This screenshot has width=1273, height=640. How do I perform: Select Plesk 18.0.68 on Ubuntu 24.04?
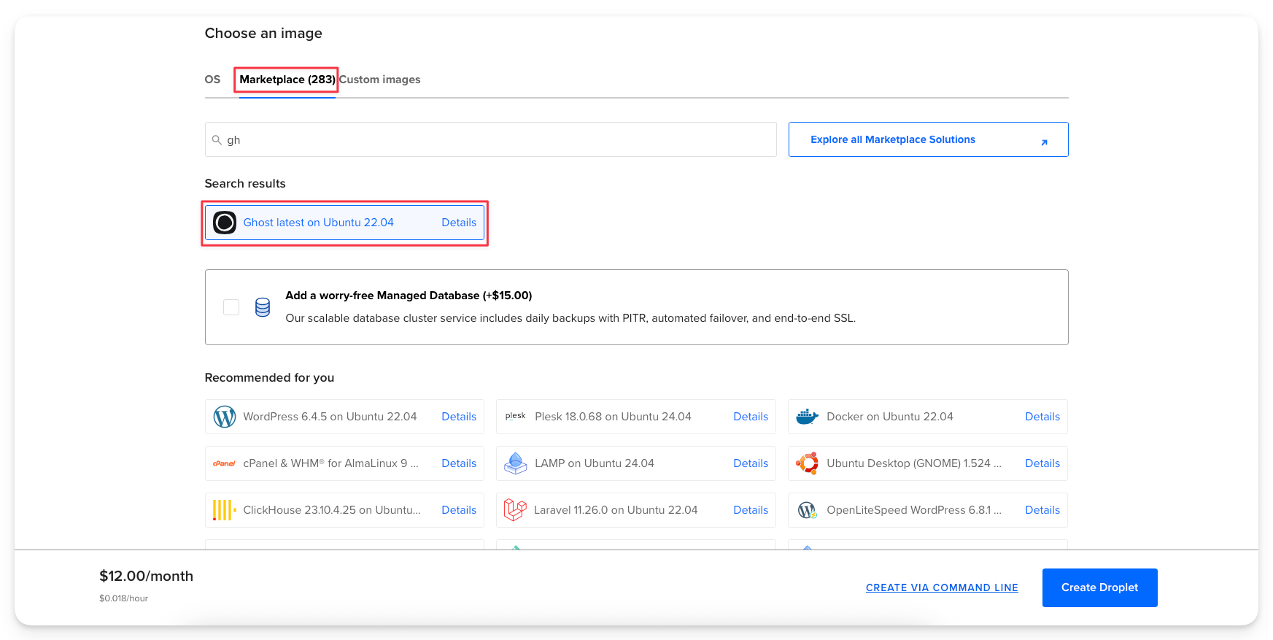coord(636,417)
